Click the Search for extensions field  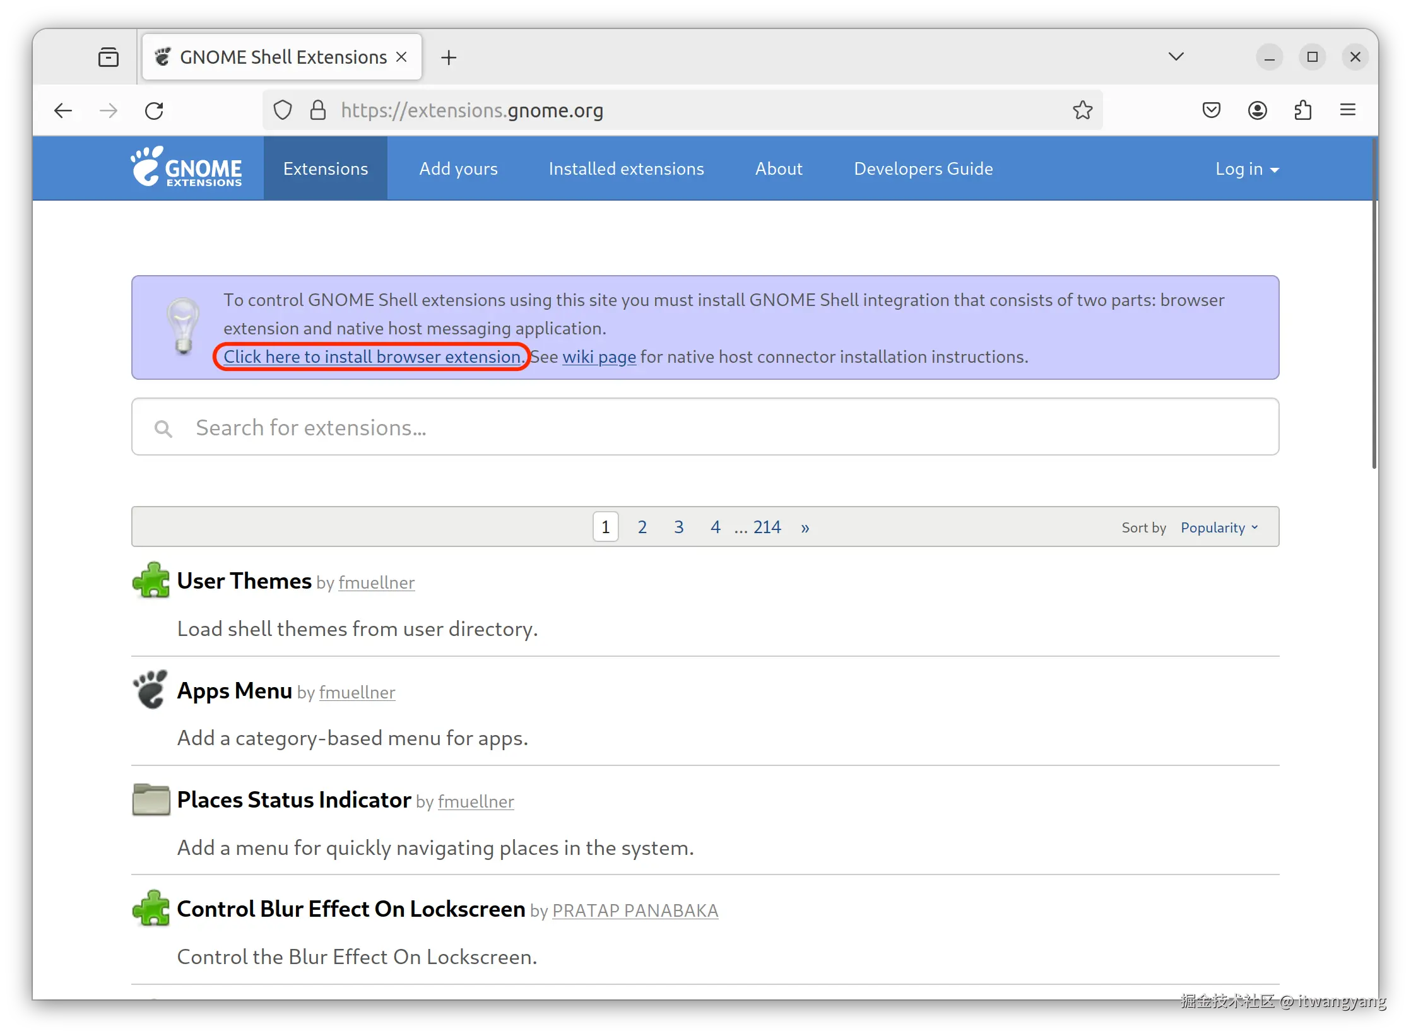click(705, 427)
